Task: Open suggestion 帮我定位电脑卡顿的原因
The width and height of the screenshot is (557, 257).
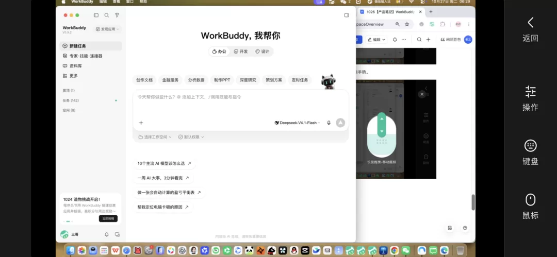Action: point(163,207)
